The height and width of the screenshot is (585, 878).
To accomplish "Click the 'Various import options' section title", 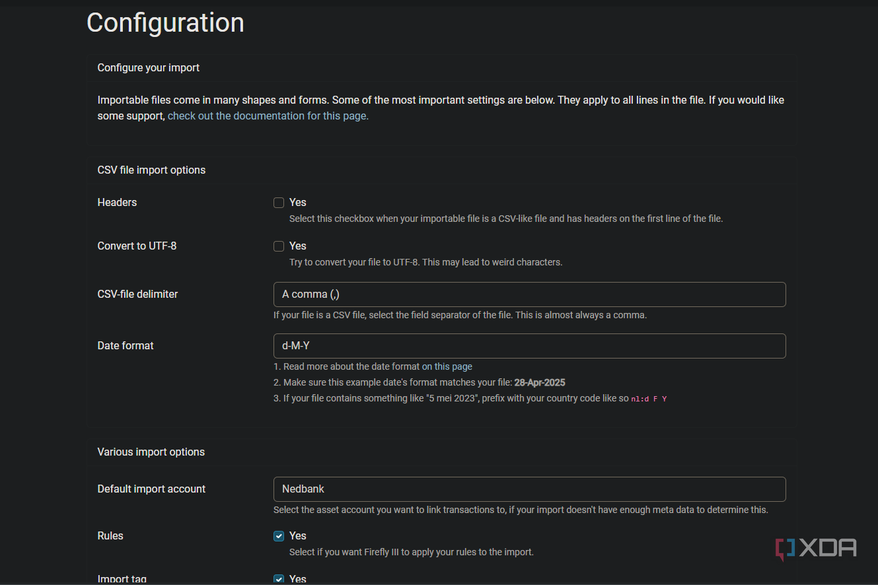I will pyautogui.click(x=151, y=452).
